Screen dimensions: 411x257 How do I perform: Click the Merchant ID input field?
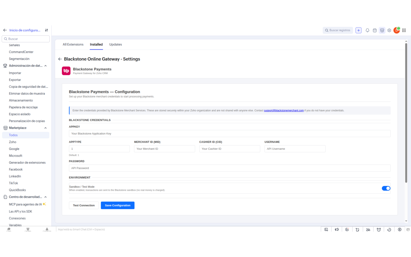pyautogui.click(x=164, y=149)
